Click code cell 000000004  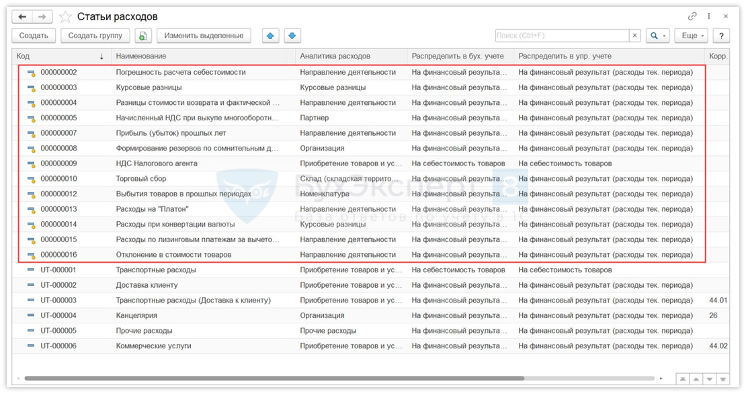click(x=58, y=103)
